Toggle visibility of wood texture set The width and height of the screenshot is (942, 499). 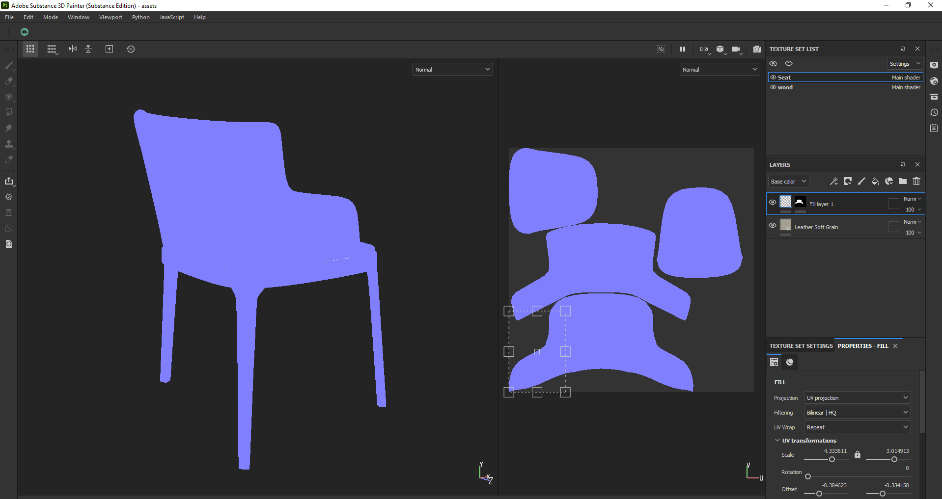[773, 87]
